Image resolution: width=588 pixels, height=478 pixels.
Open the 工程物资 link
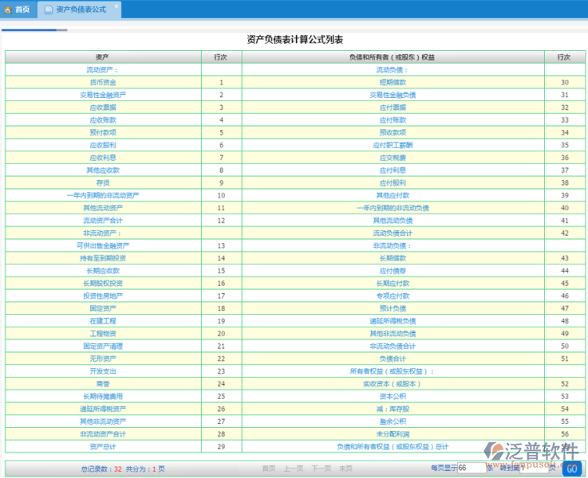click(103, 334)
